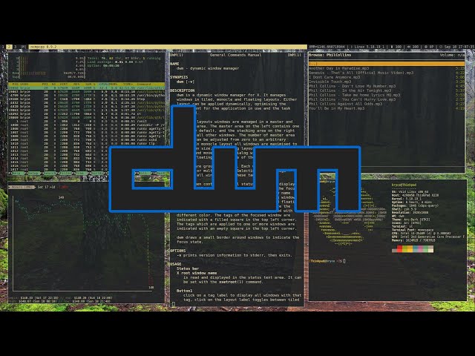Select the runit process row in htop
The image size is (475, 356).
pos(87,121)
